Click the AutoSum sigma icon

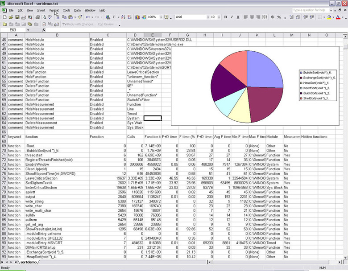point(114,17)
